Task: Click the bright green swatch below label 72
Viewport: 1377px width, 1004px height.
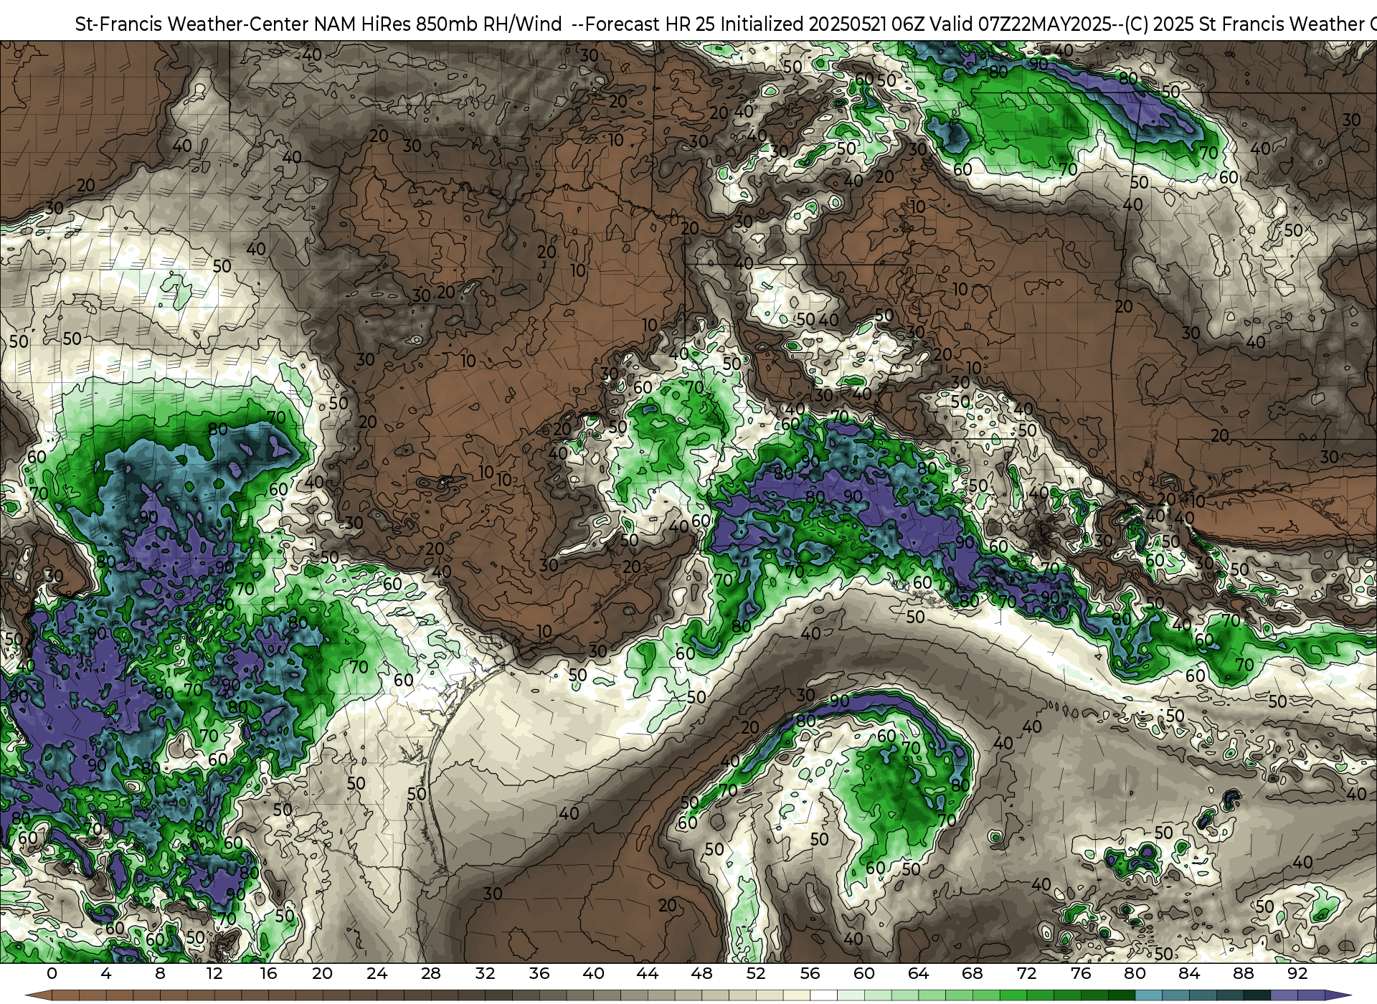Action: (x=1040, y=996)
